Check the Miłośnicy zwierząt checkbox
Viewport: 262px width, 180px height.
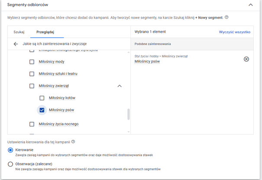point(32,86)
